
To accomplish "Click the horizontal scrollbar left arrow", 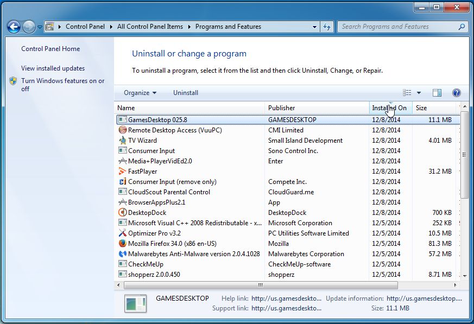I will pos(118,285).
